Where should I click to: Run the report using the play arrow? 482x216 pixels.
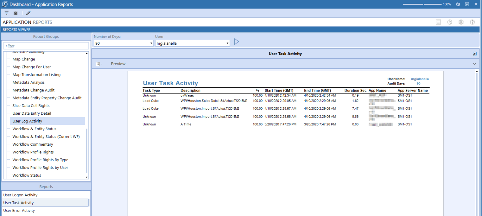pos(236,41)
